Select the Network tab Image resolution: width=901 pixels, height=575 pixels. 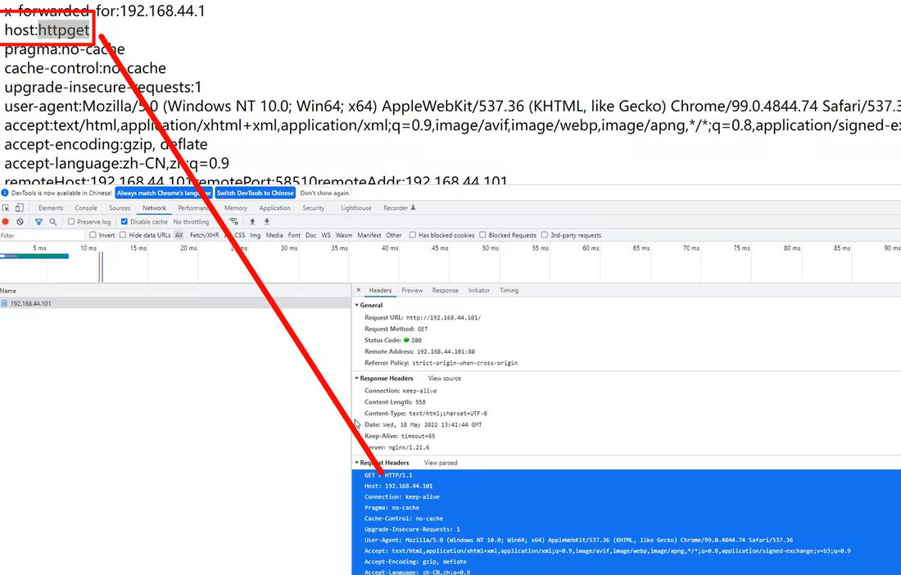pyautogui.click(x=154, y=208)
